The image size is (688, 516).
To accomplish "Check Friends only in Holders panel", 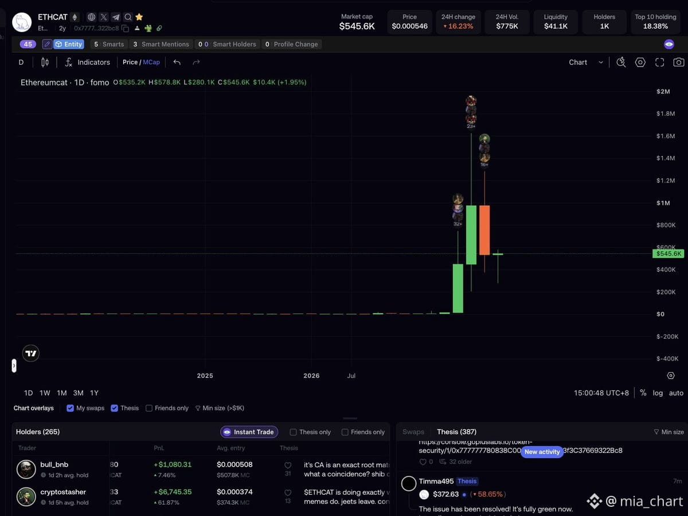I will 345,432.
